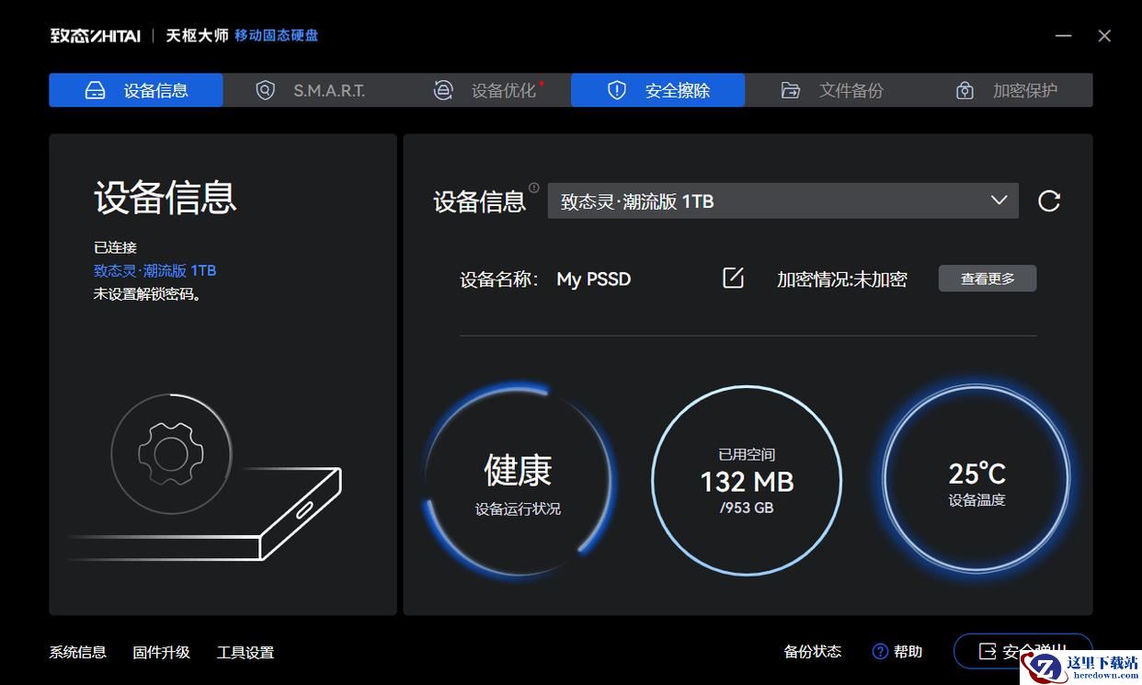
Task: Click the 安全弹出 safe eject button
Action: [x=1022, y=651]
